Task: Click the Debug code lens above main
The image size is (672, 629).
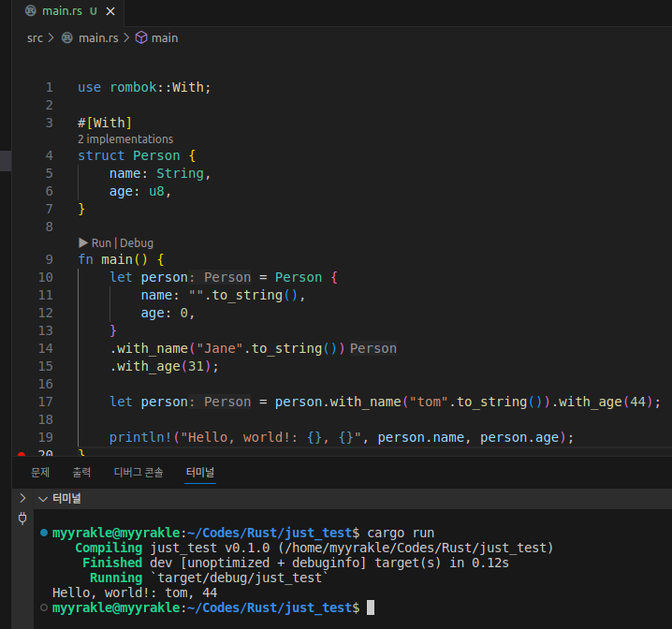Action: click(x=136, y=242)
